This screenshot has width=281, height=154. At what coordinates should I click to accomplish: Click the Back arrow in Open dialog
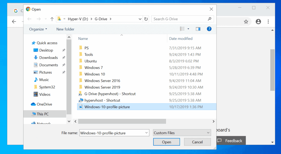[29, 19]
